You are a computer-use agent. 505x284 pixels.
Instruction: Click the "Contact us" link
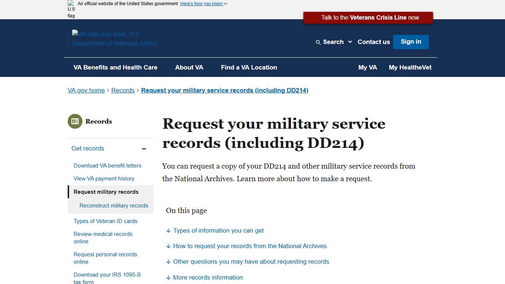(x=373, y=42)
